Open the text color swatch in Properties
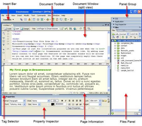The width and height of the screenshot is (142, 126). point(53,104)
